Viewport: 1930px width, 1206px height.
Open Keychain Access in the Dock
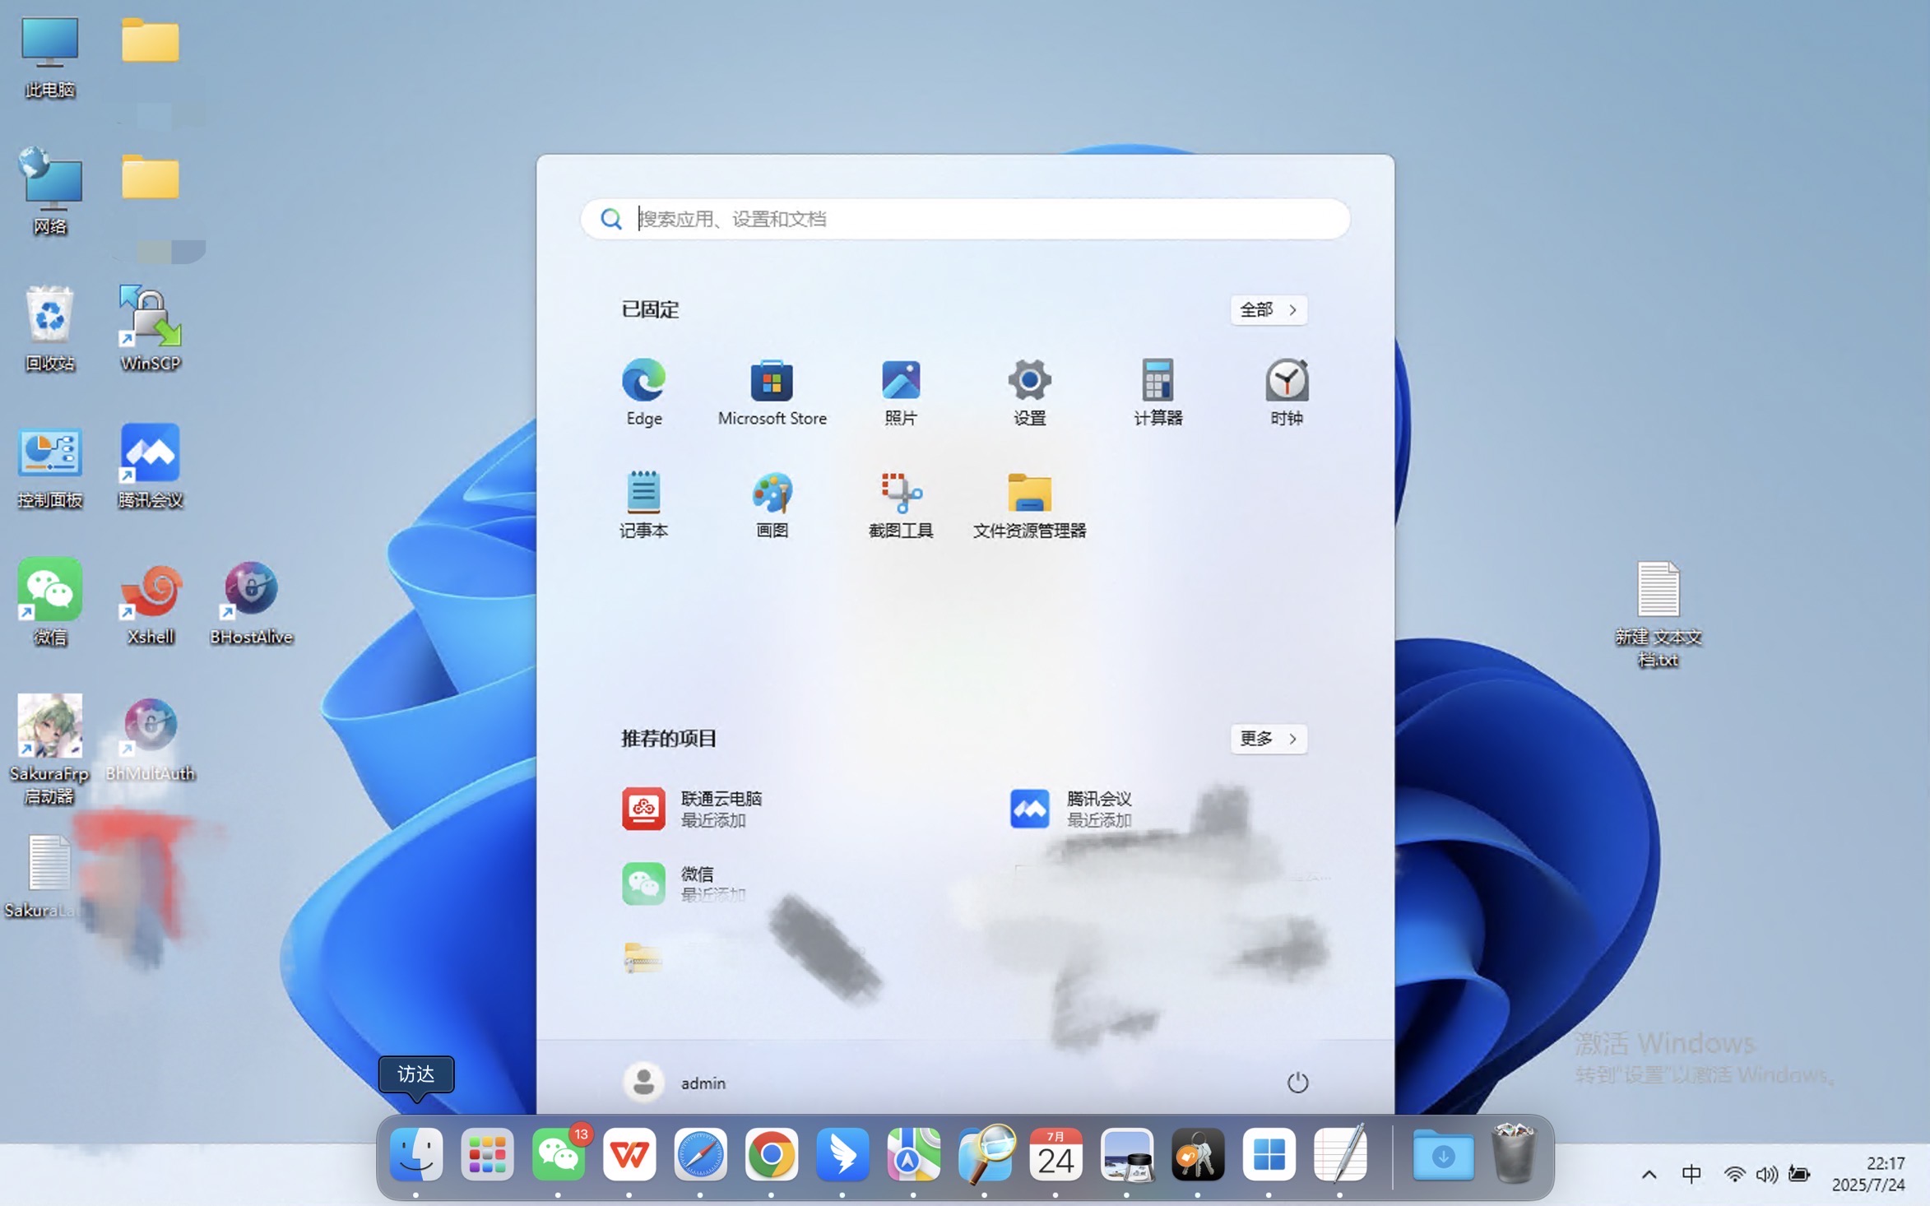tap(1198, 1154)
